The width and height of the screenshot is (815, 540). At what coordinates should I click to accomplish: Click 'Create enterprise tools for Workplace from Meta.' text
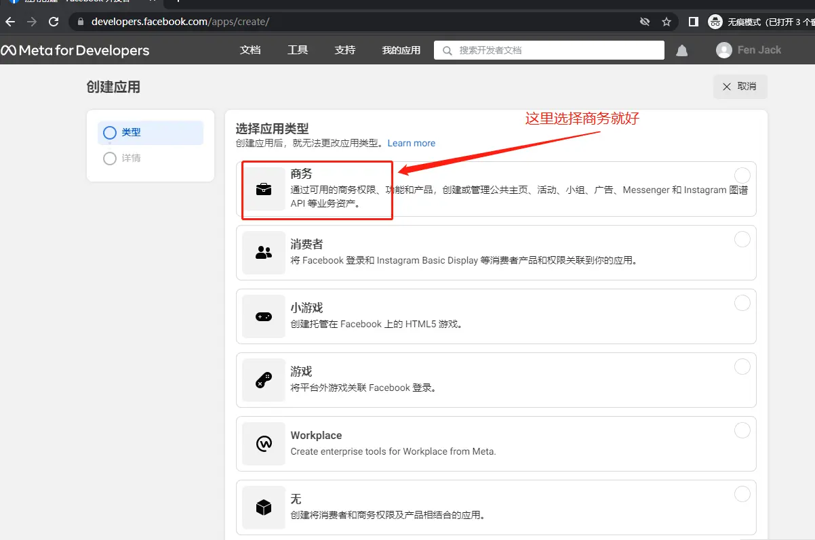(393, 451)
